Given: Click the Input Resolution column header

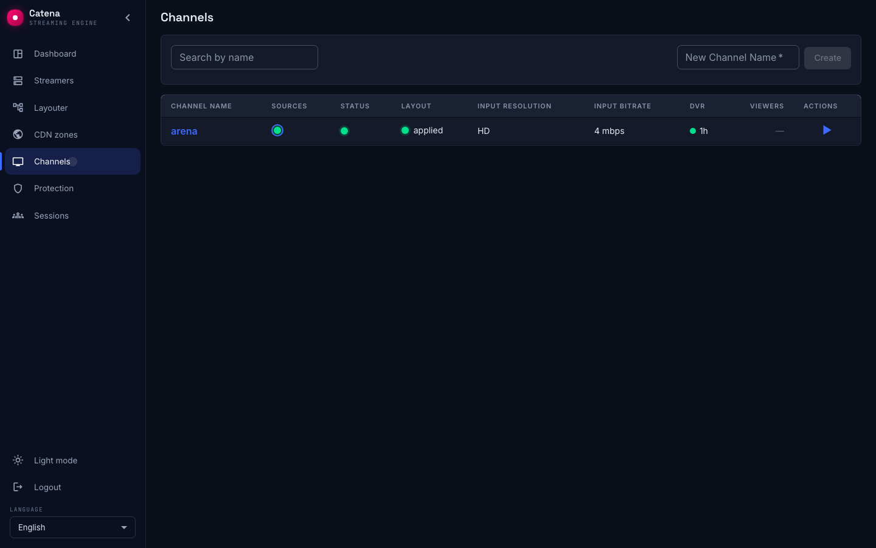Looking at the screenshot, I should tap(515, 106).
